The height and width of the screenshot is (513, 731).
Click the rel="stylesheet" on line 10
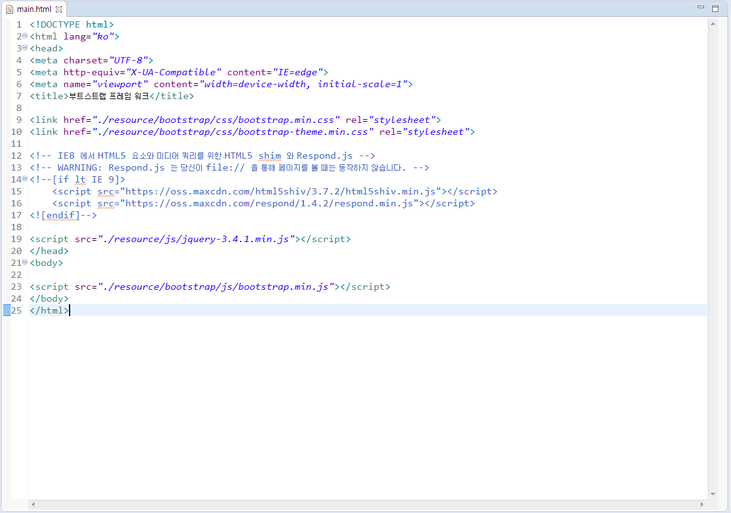click(x=424, y=132)
